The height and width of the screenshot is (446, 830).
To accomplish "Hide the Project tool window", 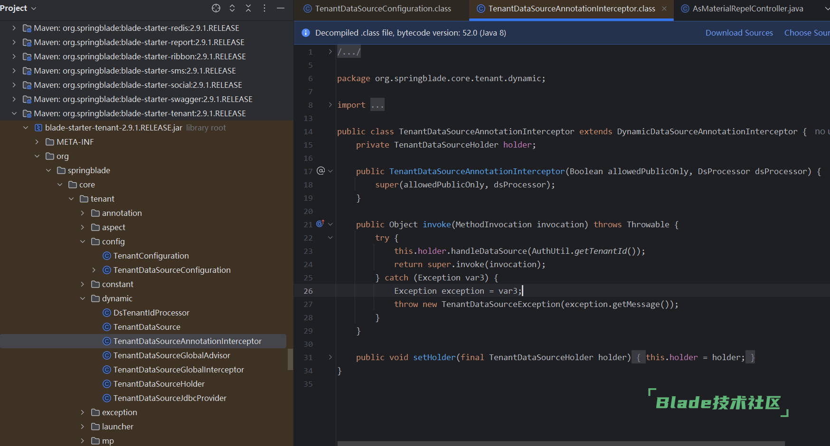I will [281, 8].
